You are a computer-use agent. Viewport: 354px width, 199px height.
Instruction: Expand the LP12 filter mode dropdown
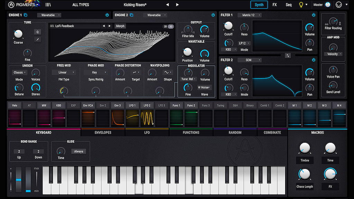click(x=244, y=43)
